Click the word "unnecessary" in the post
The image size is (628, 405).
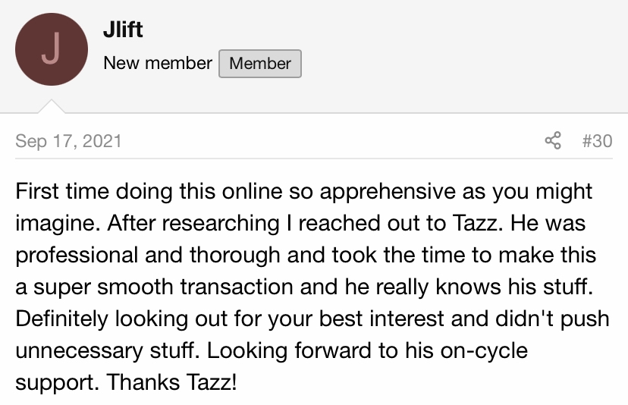click(79, 351)
